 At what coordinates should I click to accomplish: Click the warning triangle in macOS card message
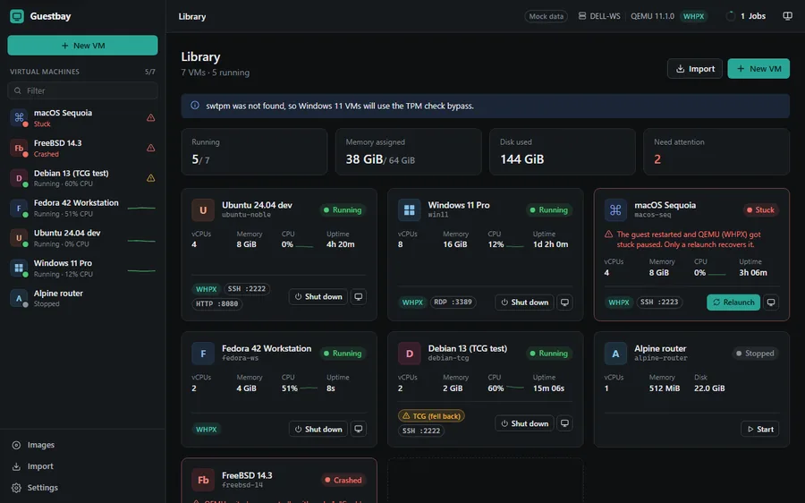608,234
